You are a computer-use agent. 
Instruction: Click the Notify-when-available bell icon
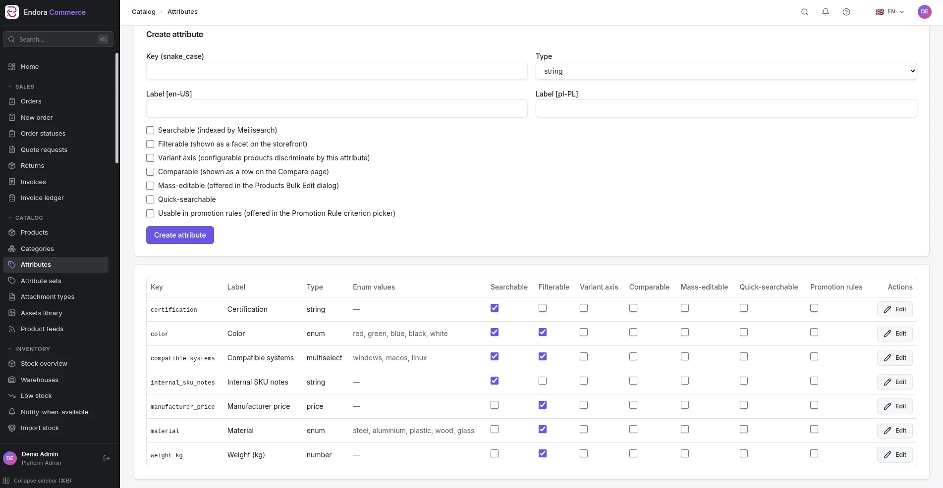point(12,412)
